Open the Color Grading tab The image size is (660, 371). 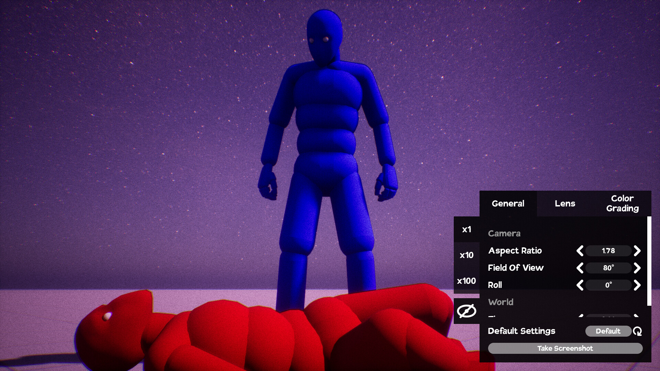coord(622,203)
